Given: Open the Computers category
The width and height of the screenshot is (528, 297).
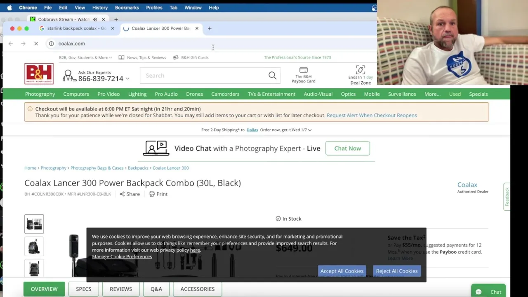Looking at the screenshot, I should click(76, 94).
